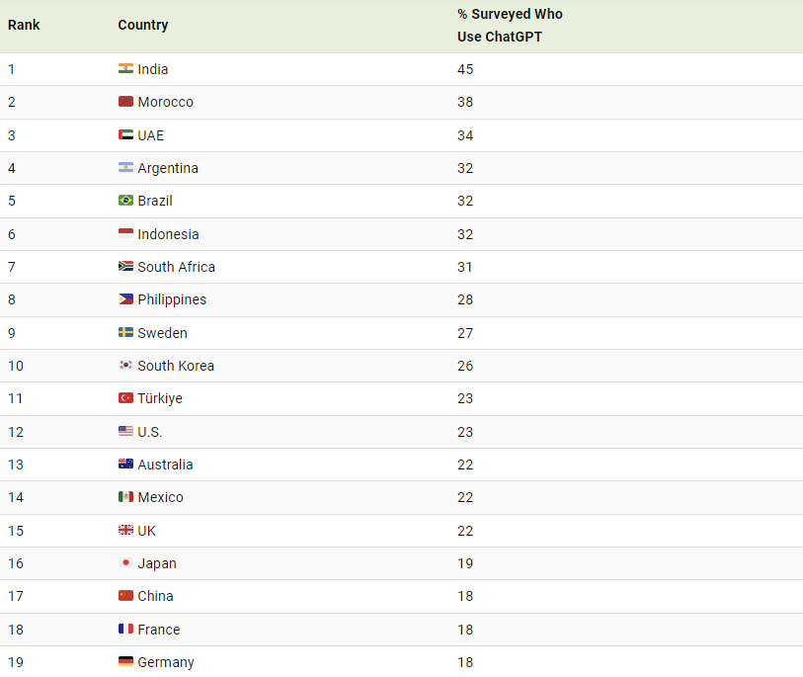This screenshot has width=803, height=677.
Task: Click the Sweden flag icon
Action: tap(125, 333)
